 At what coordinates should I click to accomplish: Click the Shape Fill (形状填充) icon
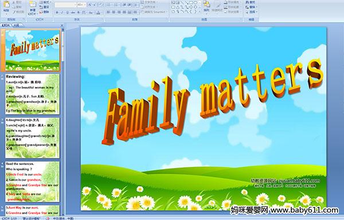226,2
